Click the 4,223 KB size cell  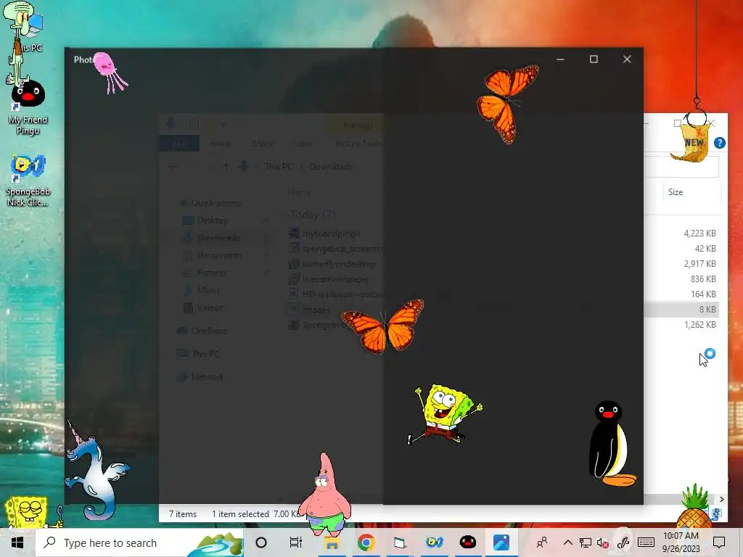click(x=699, y=233)
